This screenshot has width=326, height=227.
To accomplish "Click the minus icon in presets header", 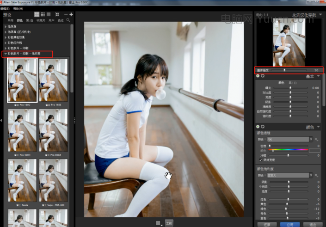I will pyautogui.click(x=66, y=15).
